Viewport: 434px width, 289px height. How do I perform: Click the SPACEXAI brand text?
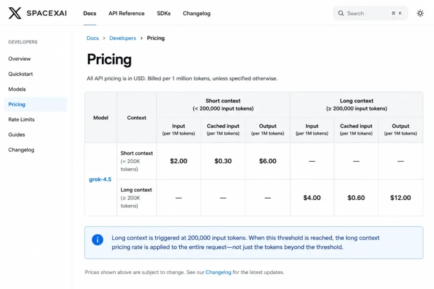coord(47,13)
